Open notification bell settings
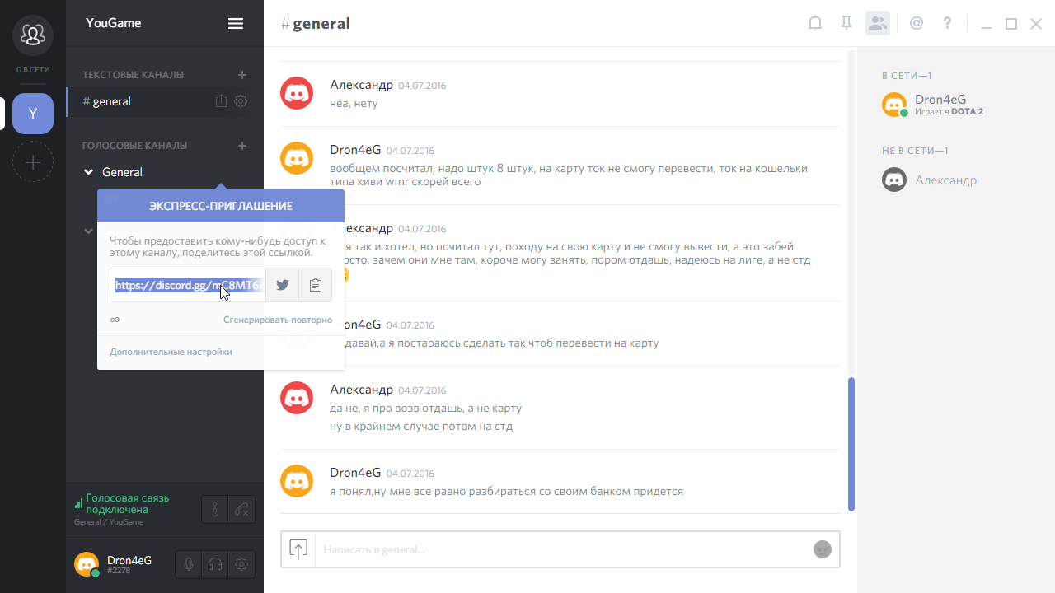Viewport: 1055px width, 593px height. pos(815,24)
